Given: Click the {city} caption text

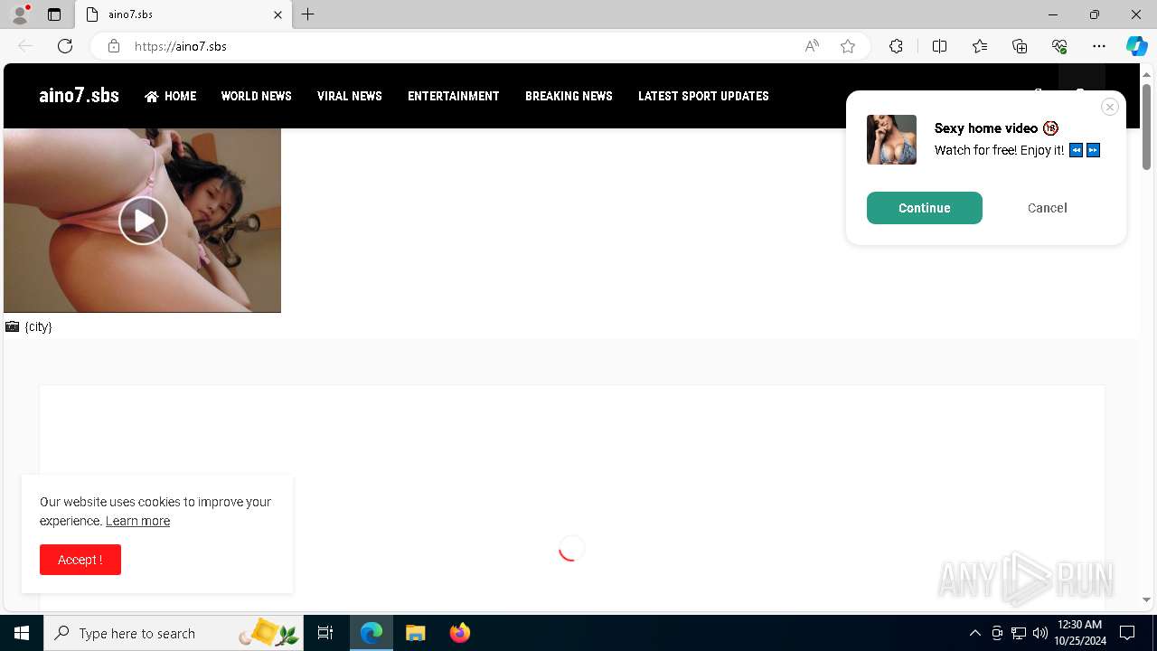Looking at the screenshot, I should pos(39,326).
